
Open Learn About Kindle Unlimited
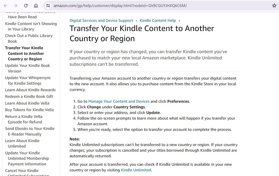pos(22,143)
